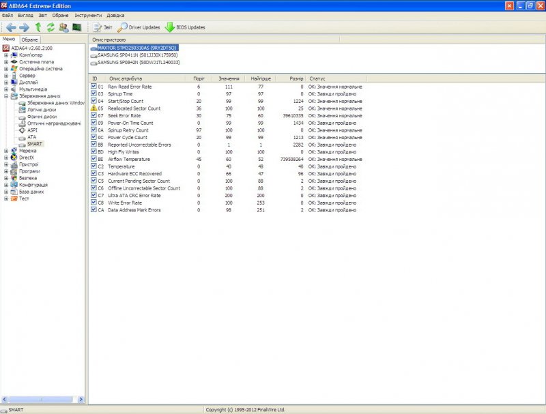Expand the DirectX tree node

click(x=6, y=158)
